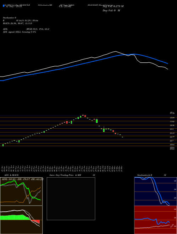Click the 'Stochastics & R' panel title
The height and width of the screenshot is (234, 177).
pos(145,175)
